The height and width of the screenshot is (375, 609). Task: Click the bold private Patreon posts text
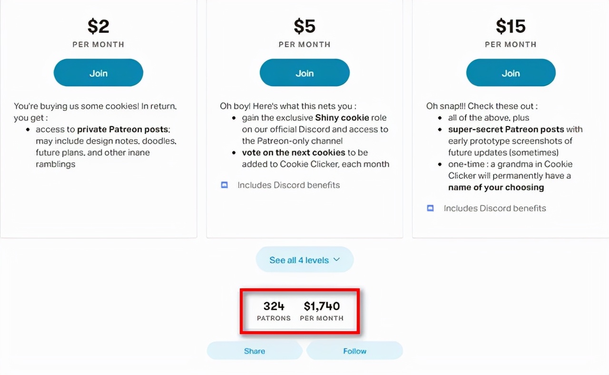pyautogui.click(x=123, y=129)
